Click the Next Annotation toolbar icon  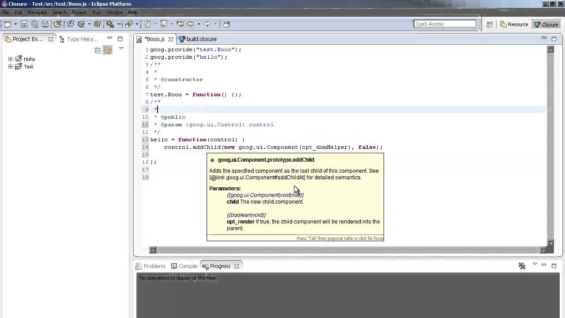(x=147, y=24)
